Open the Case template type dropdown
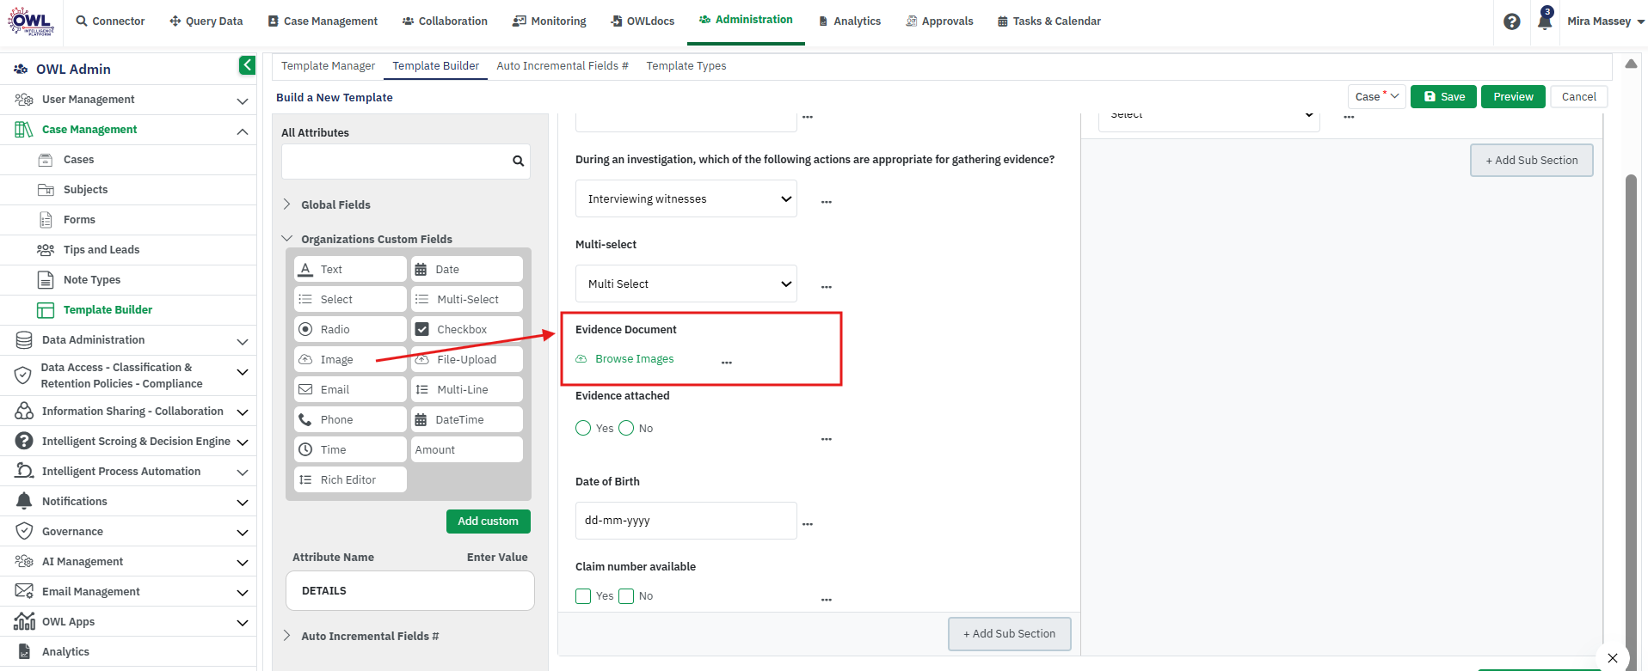This screenshot has height=671, width=1648. coord(1377,96)
